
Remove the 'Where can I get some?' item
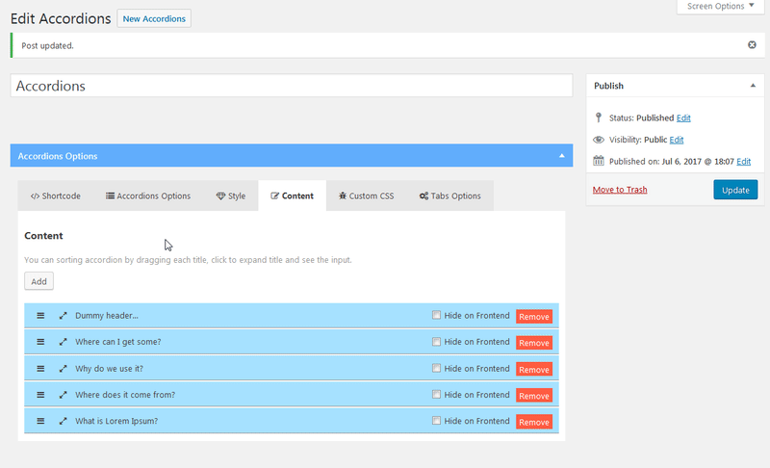pyautogui.click(x=534, y=343)
